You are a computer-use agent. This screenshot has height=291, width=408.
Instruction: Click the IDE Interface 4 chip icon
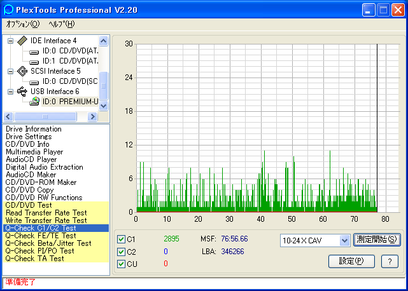[22, 41]
